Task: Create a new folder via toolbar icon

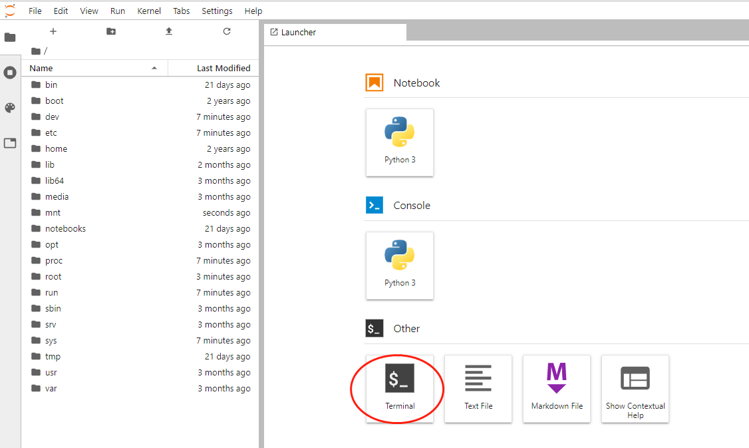Action: click(x=111, y=31)
